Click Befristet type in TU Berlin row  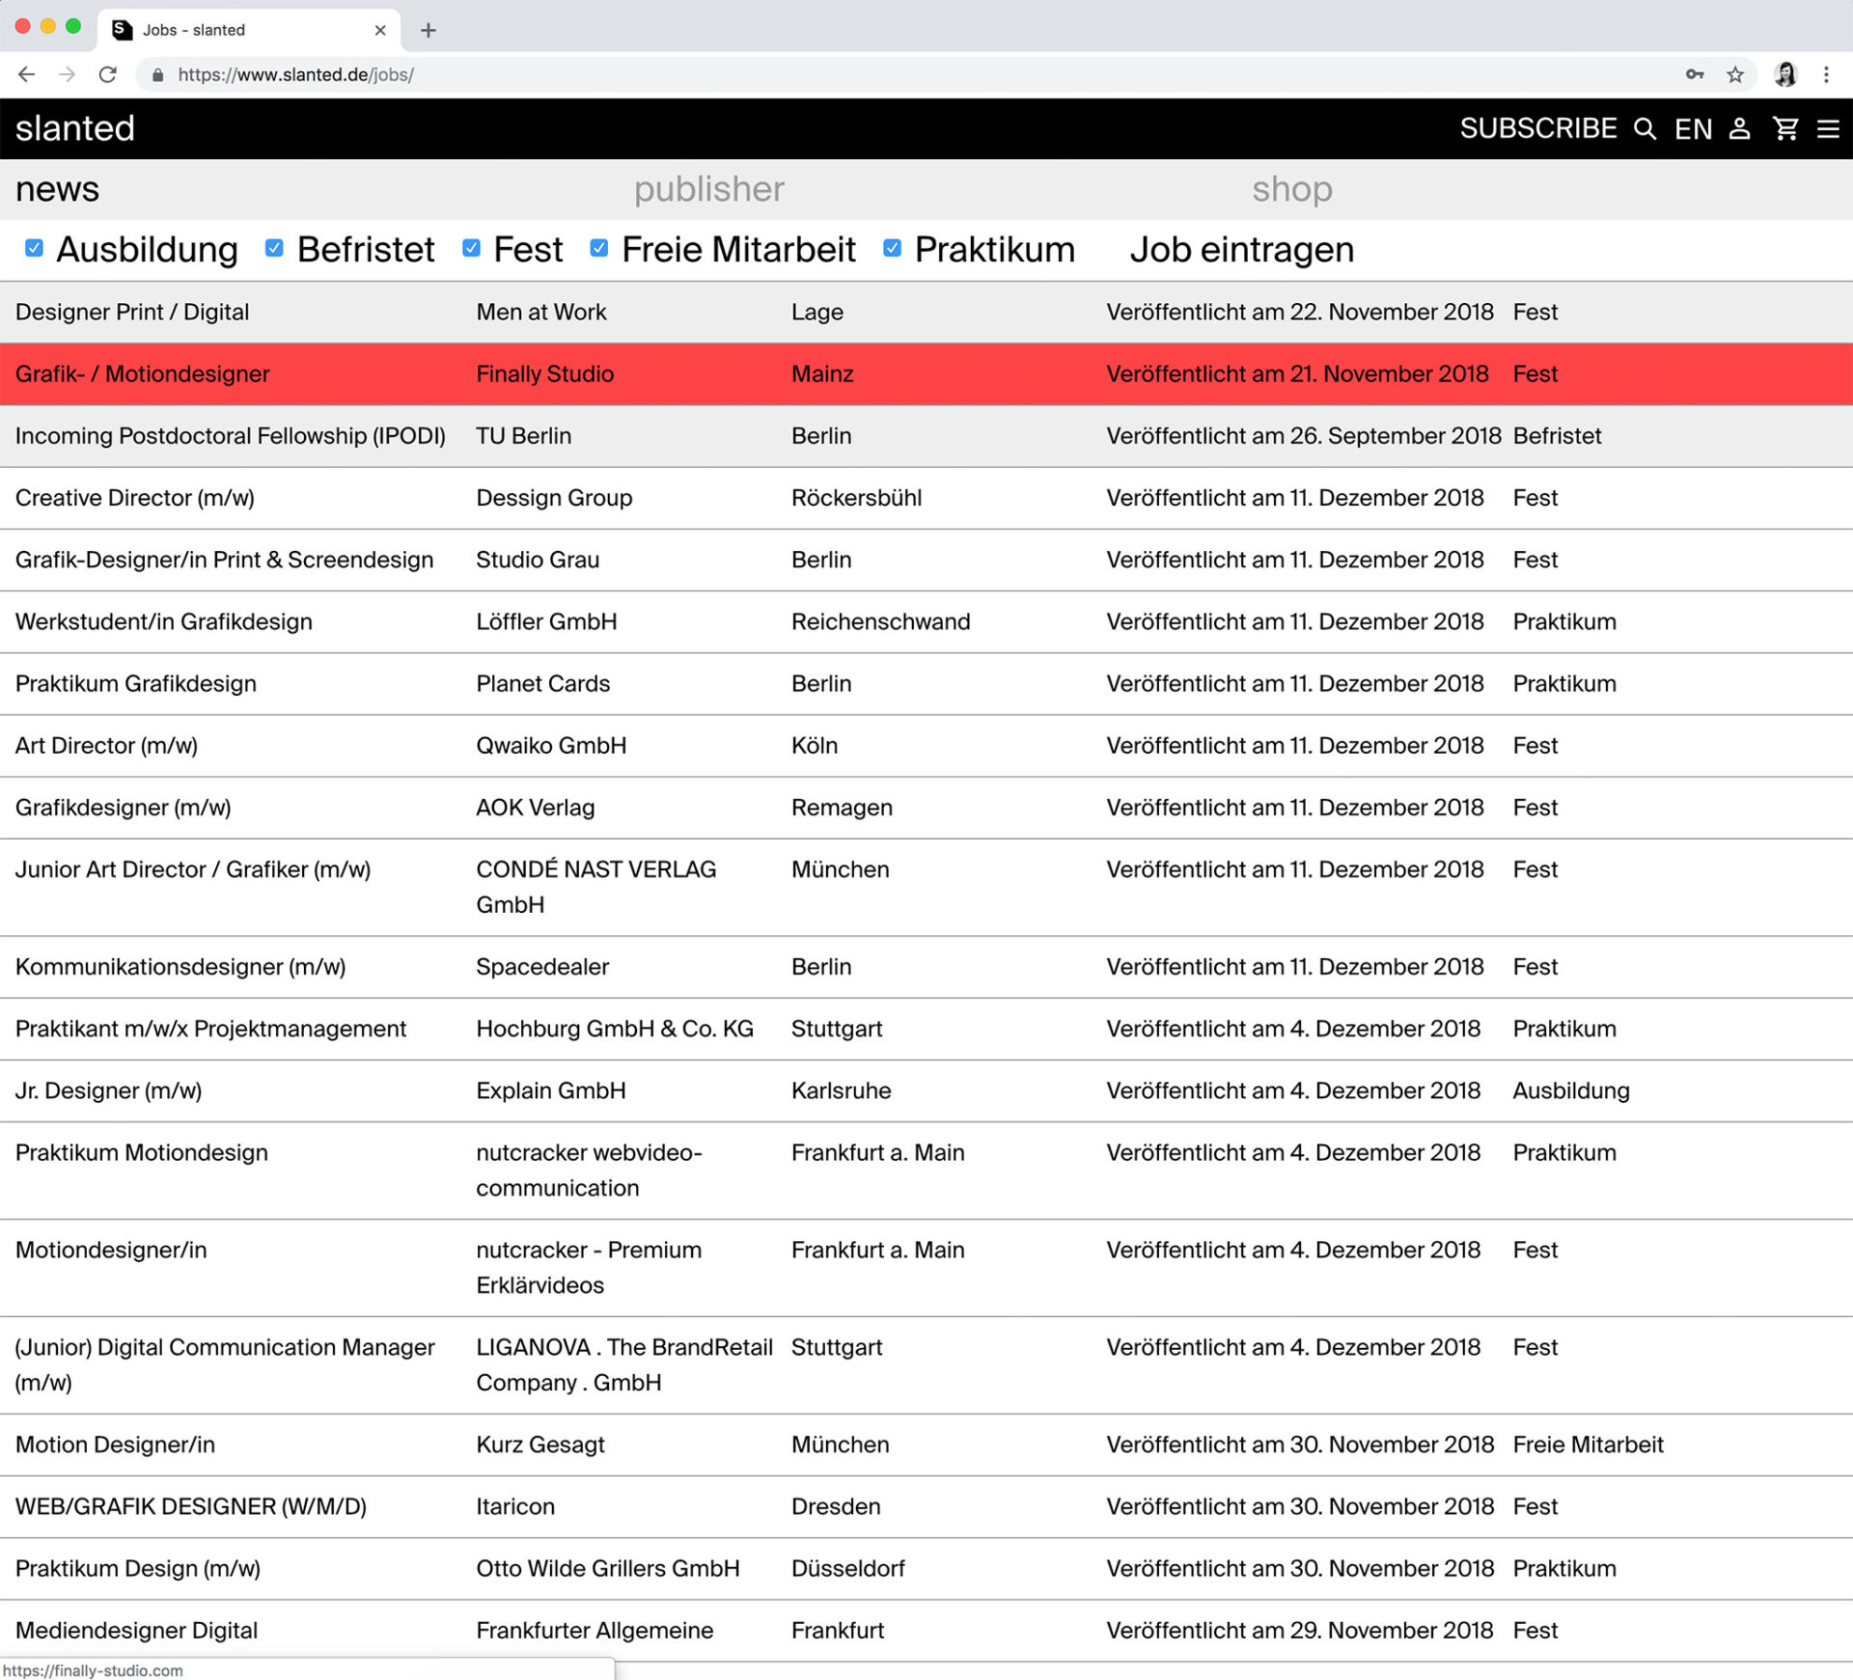pos(1558,435)
